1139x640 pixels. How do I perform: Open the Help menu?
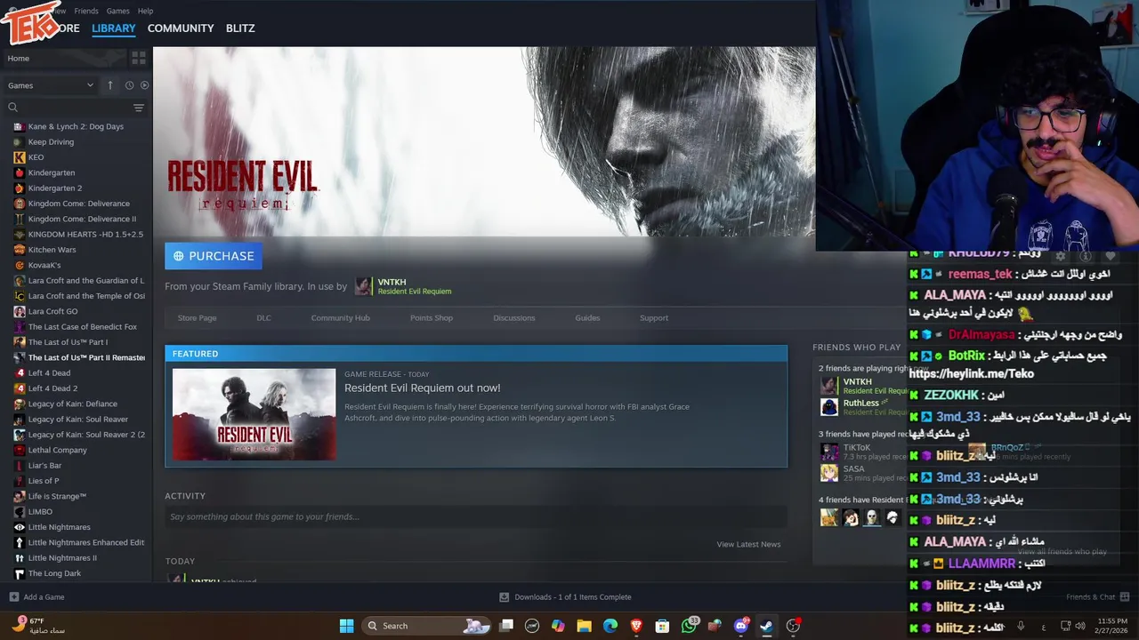145,11
